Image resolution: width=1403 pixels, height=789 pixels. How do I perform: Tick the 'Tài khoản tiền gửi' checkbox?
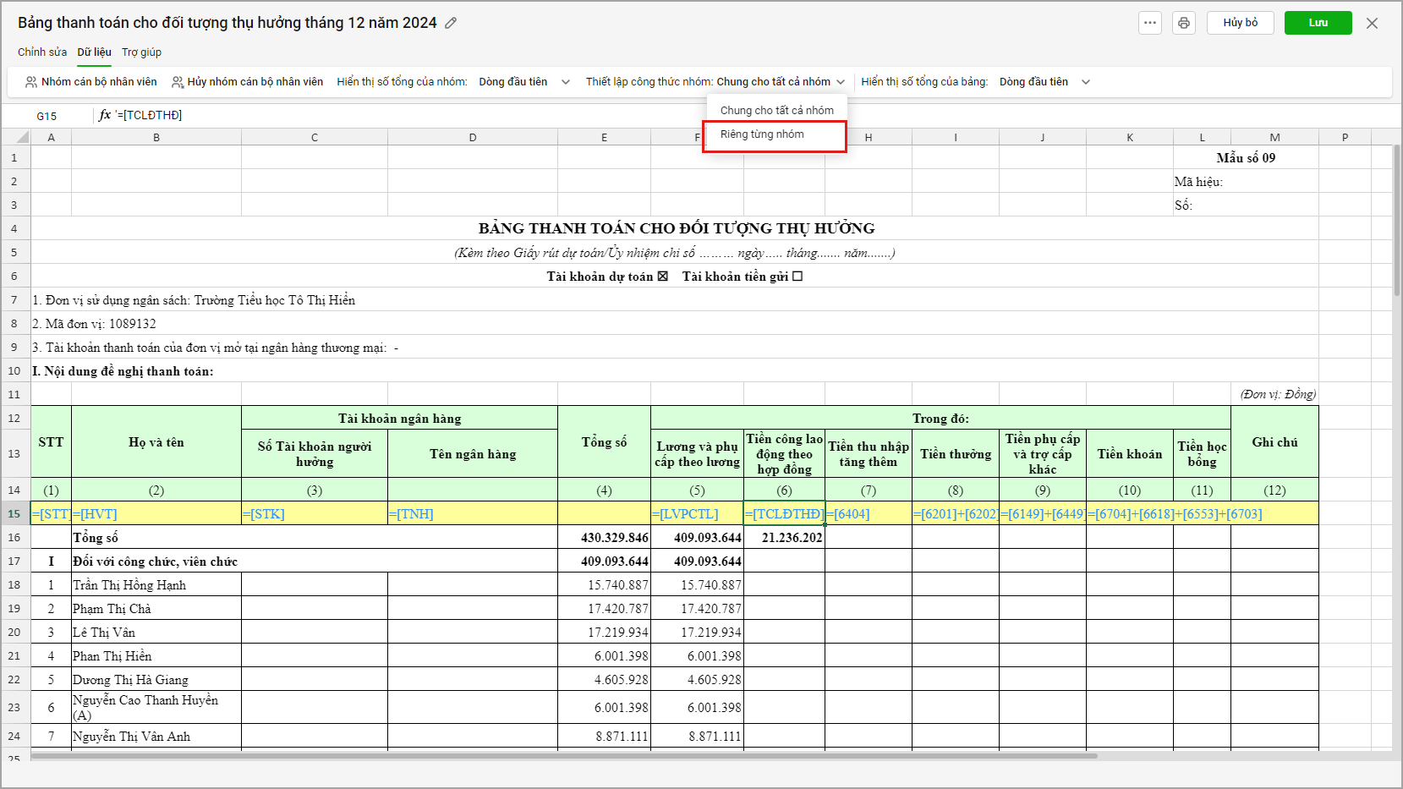click(797, 277)
